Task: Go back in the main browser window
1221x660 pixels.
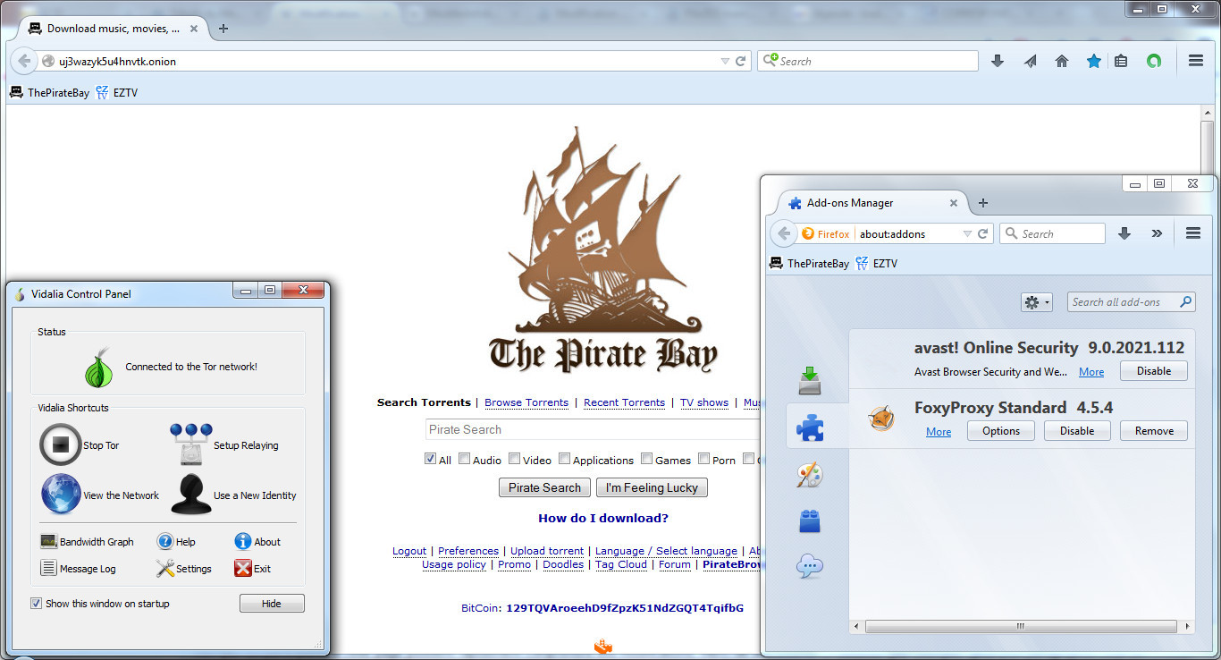Action: click(x=24, y=61)
